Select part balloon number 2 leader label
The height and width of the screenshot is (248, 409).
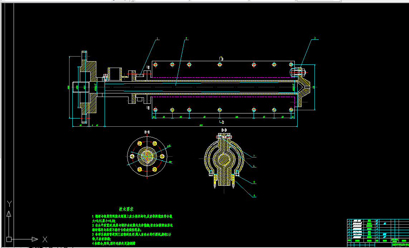coord(186,39)
